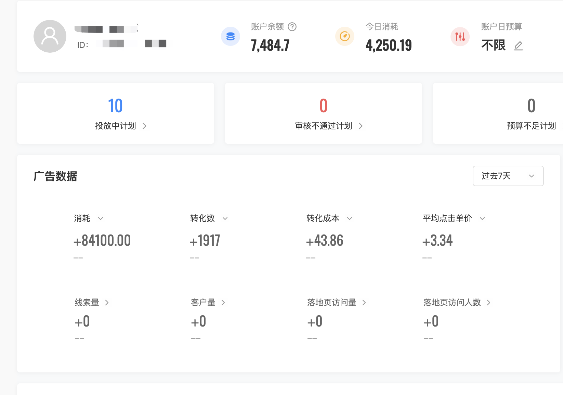Click the blue account balance coin icon
The width and height of the screenshot is (563, 395).
click(231, 36)
